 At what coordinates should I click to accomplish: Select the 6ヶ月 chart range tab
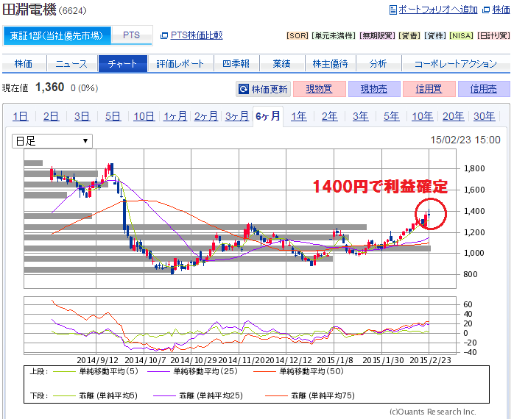click(268, 116)
